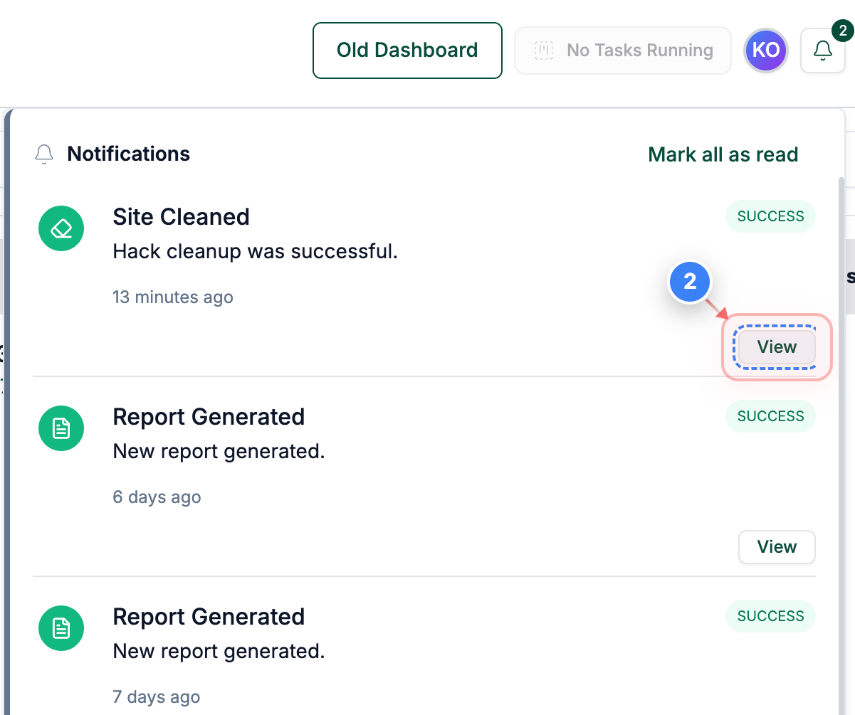Click the bell icon in the Notifications header
This screenshot has width=855, height=715.
pyautogui.click(x=44, y=154)
